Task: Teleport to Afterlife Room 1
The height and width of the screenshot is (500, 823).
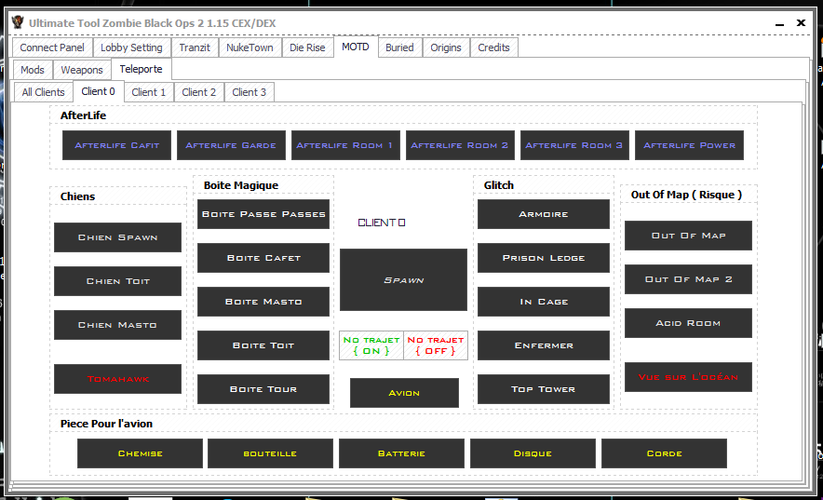Action: click(345, 145)
